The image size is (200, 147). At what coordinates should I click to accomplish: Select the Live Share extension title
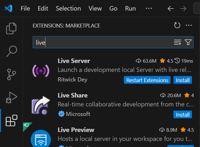pos(73,95)
